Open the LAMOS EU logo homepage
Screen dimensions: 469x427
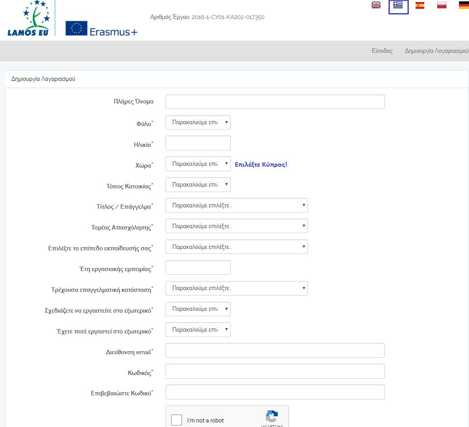[x=28, y=18]
